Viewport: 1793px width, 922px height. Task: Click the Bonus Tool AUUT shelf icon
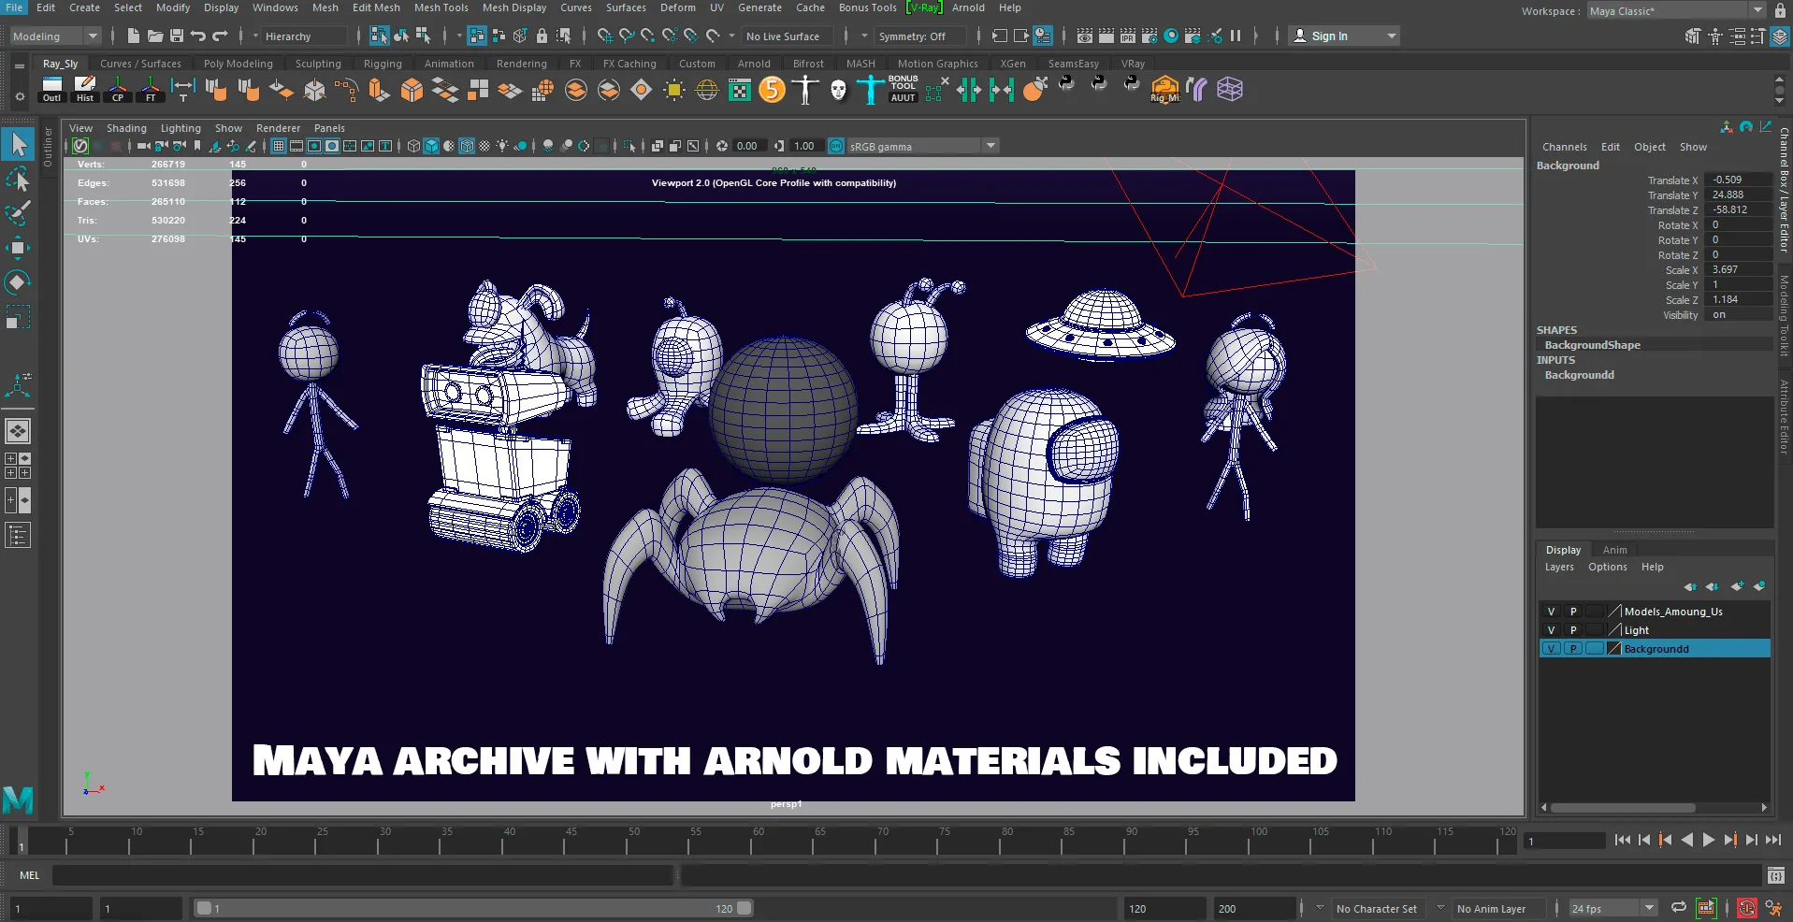pyautogui.click(x=903, y=90)
